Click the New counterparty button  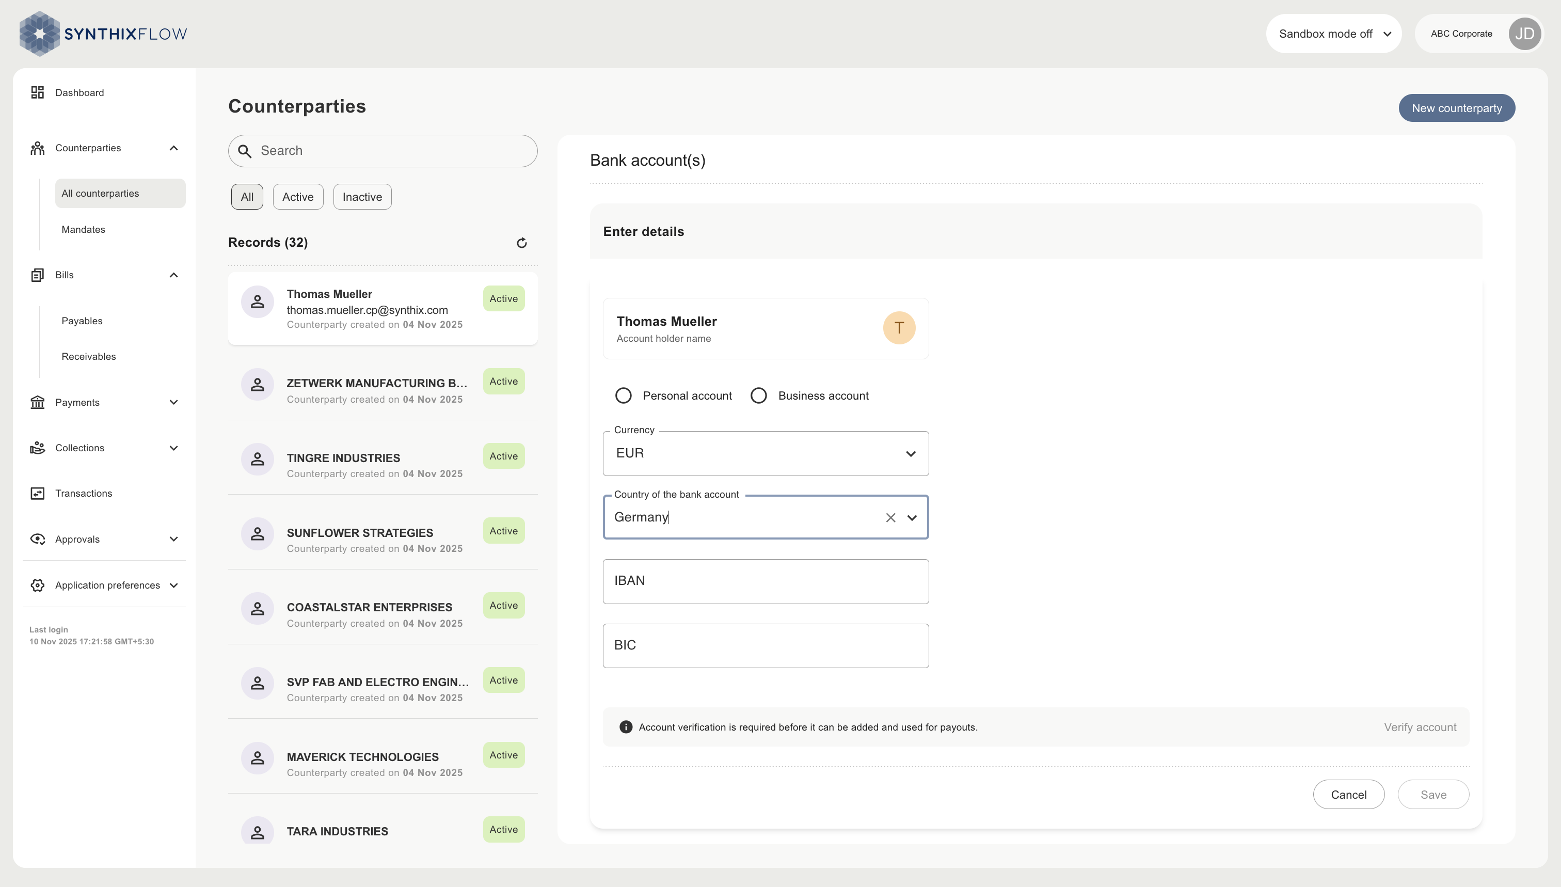(1456, 108)
